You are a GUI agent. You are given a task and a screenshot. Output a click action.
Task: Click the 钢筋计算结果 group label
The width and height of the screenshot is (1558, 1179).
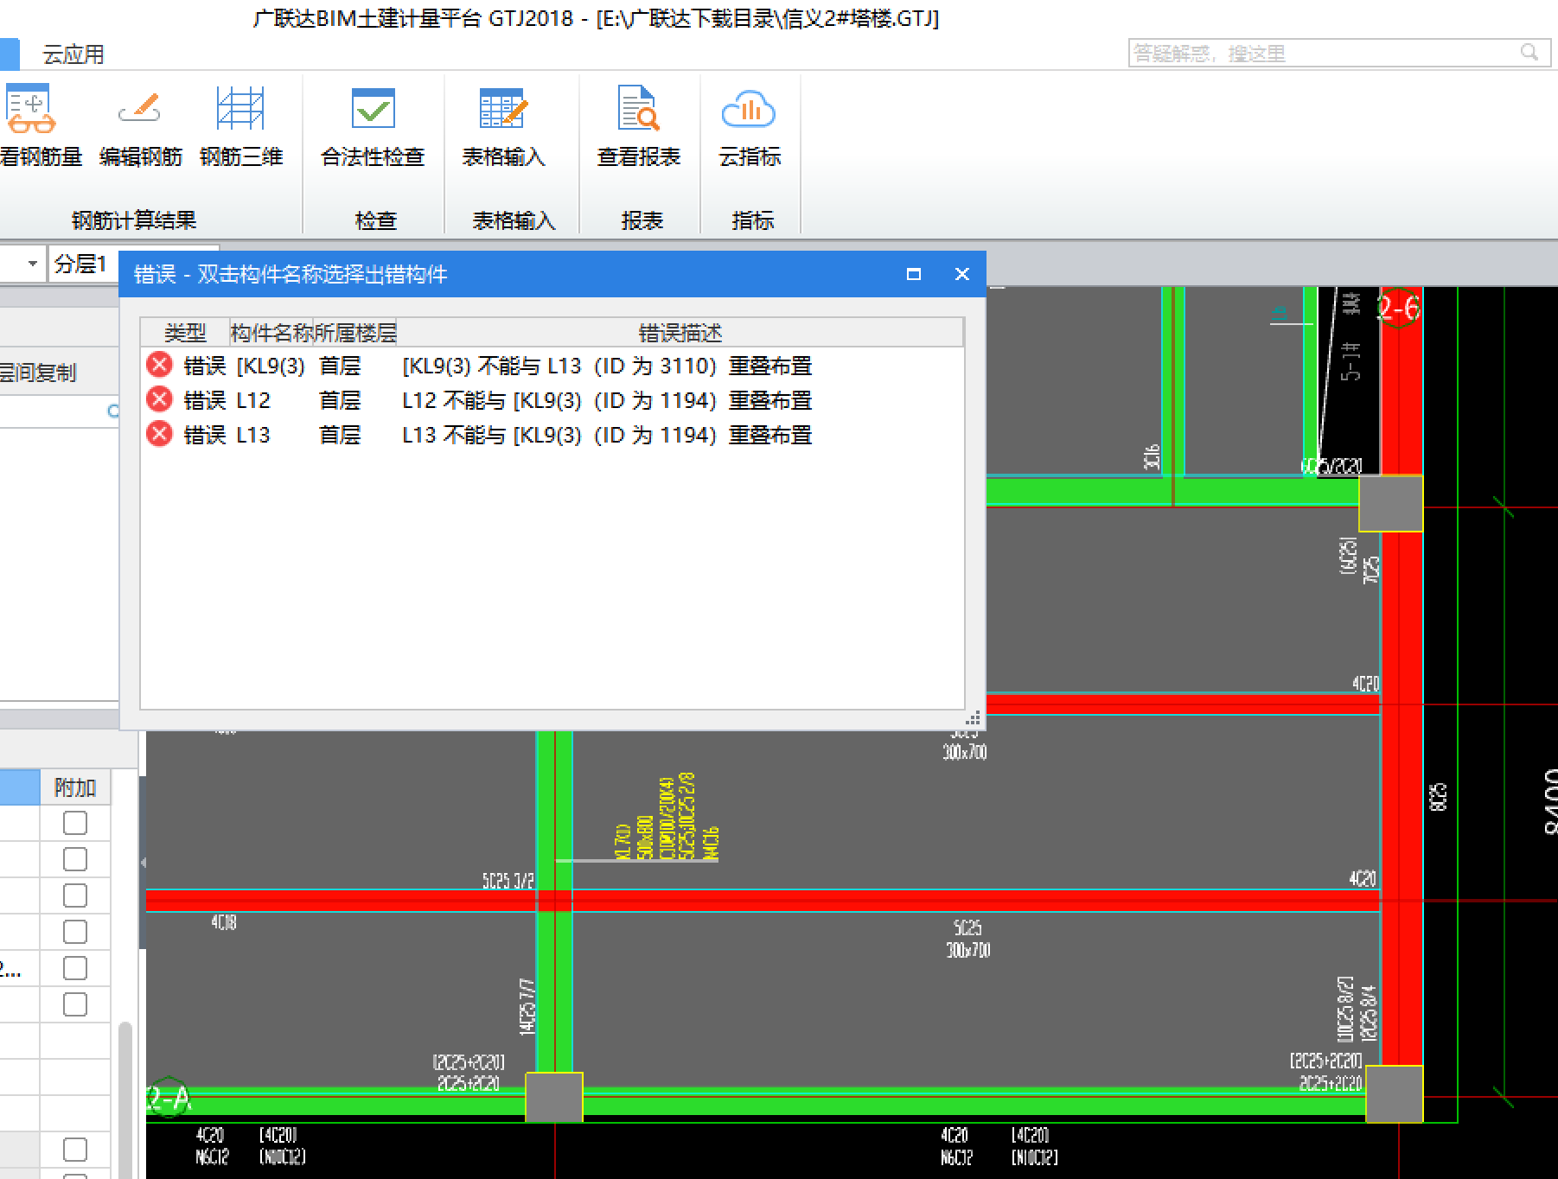[134, 220]
